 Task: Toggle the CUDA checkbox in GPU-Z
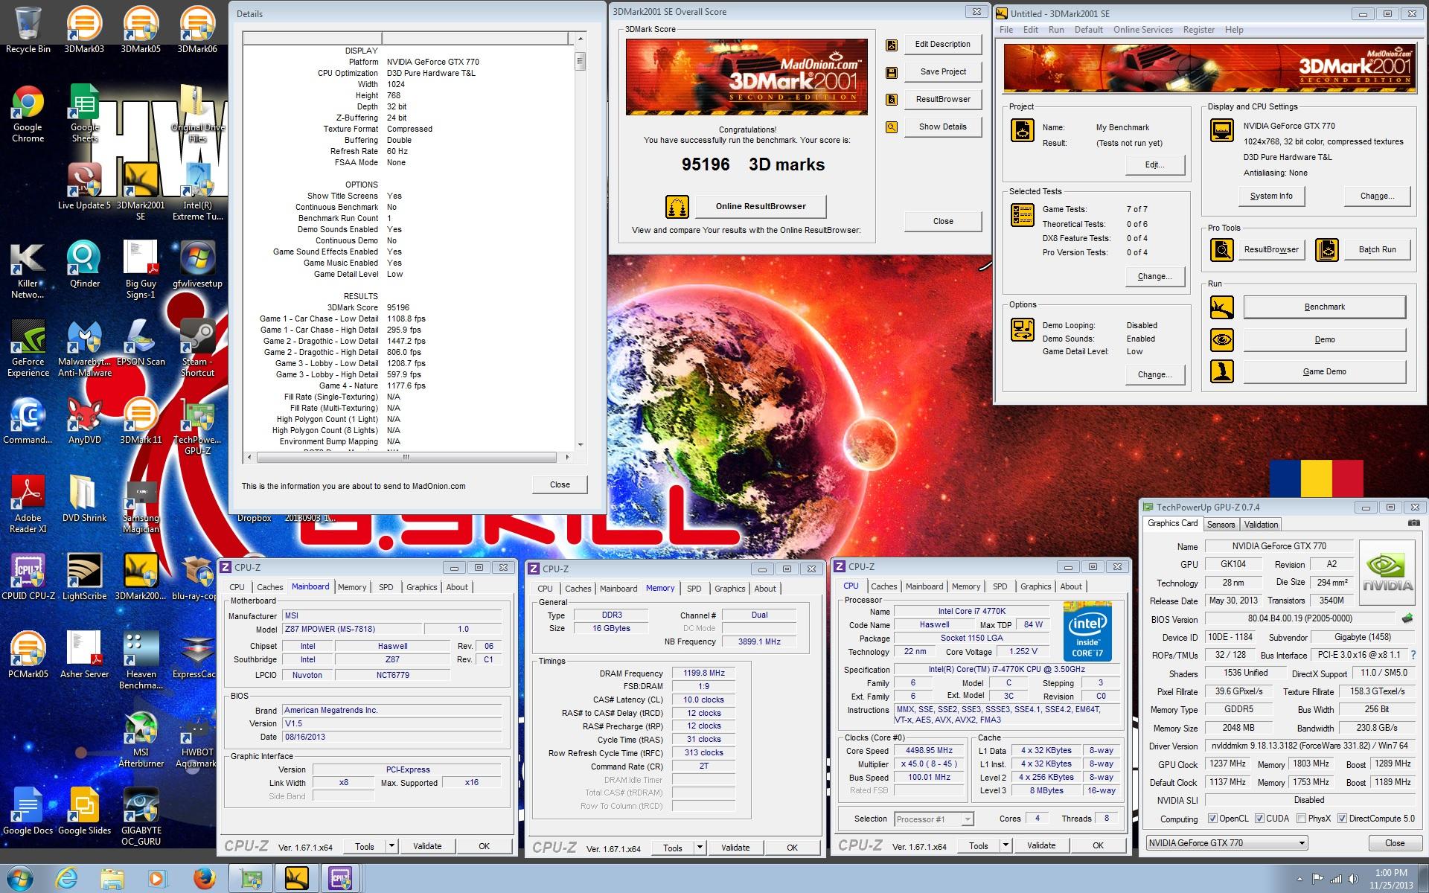click(x=1259, y=819)
